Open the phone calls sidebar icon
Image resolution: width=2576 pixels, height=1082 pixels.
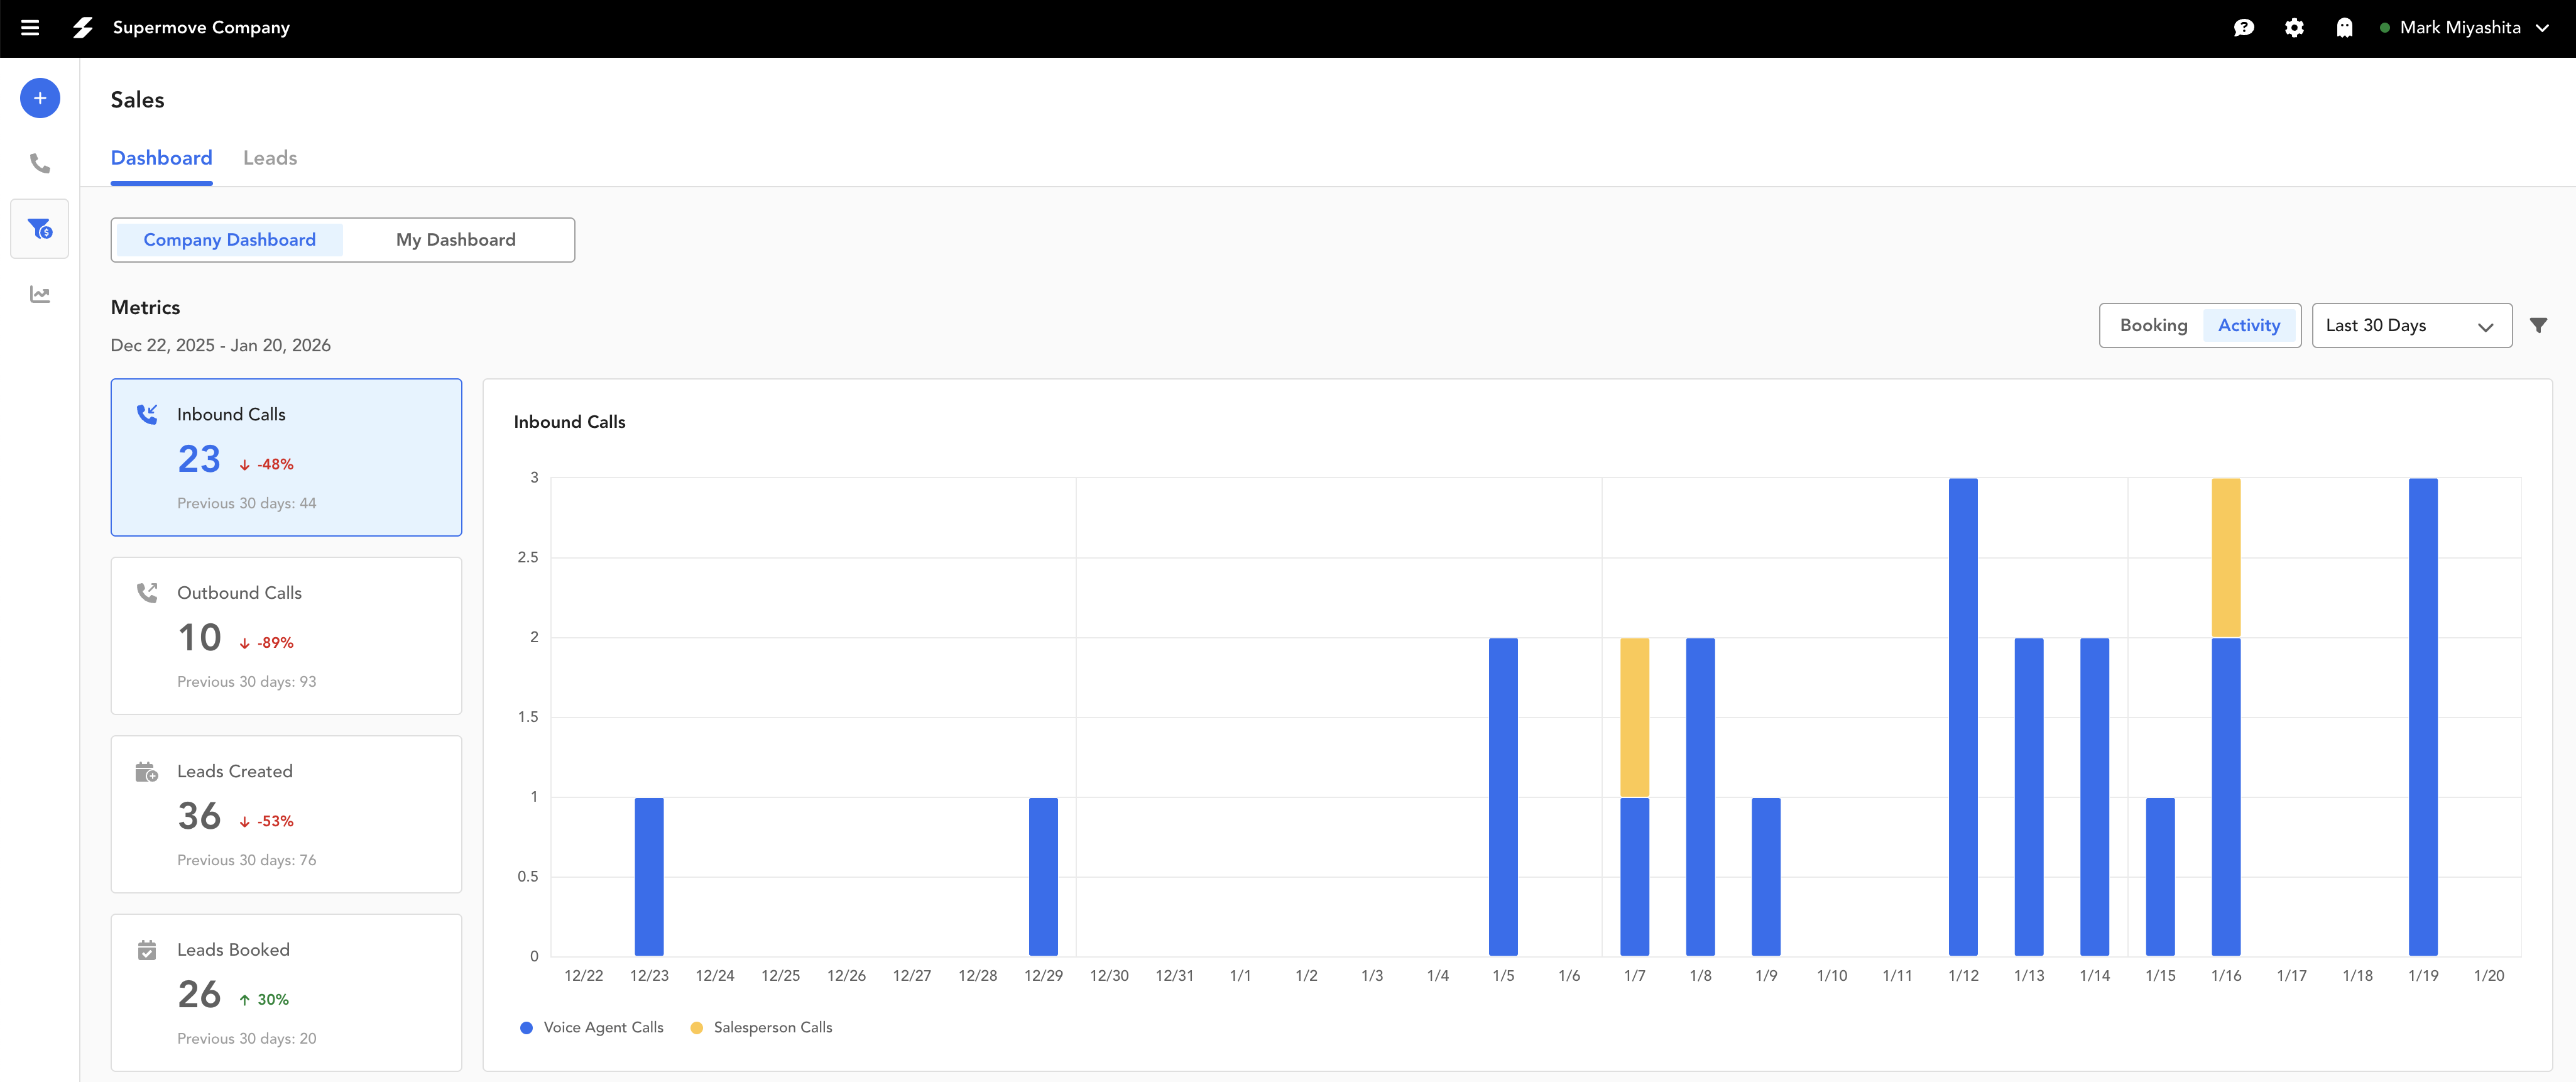click(40, 163)
